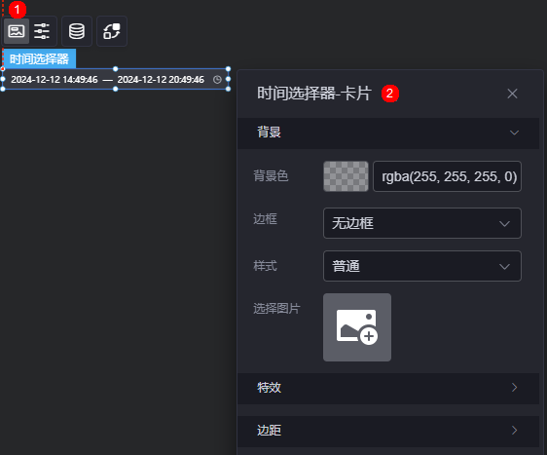Close the 时间选择器-卡片 panel
Screen dimensions: 547x455
(512, 94)
